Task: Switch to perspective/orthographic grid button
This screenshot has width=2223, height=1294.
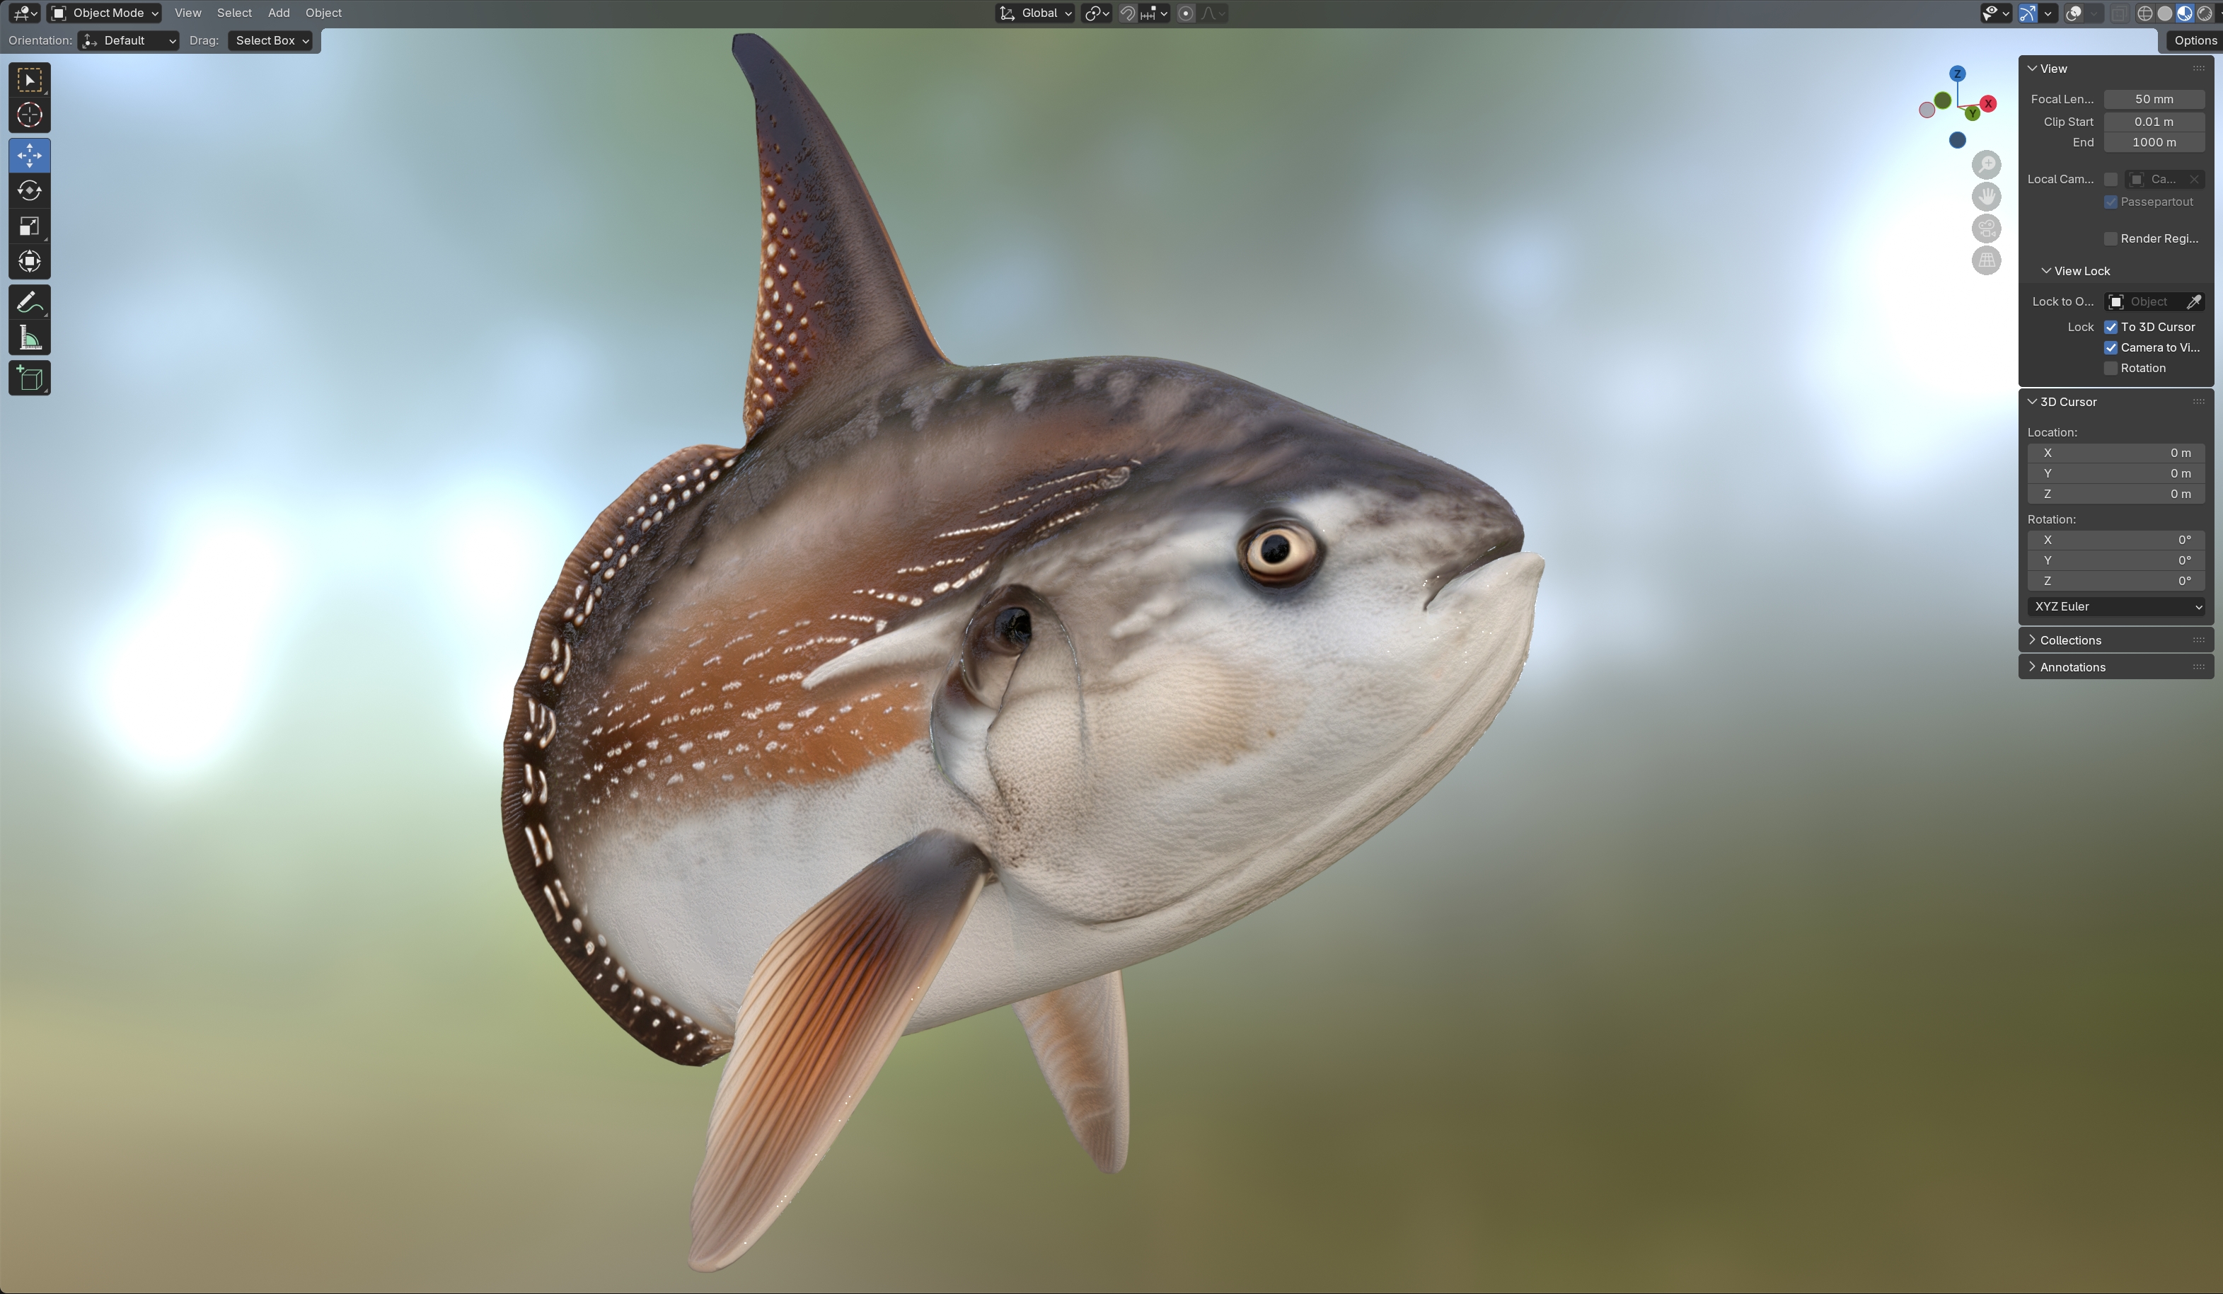Action: click(x=1986, y=261)
